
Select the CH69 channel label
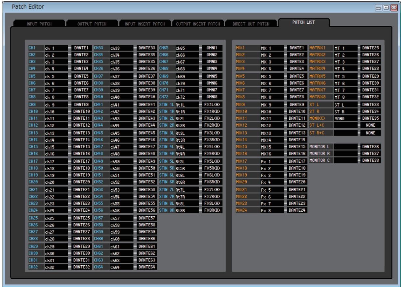tap(167, 77)
